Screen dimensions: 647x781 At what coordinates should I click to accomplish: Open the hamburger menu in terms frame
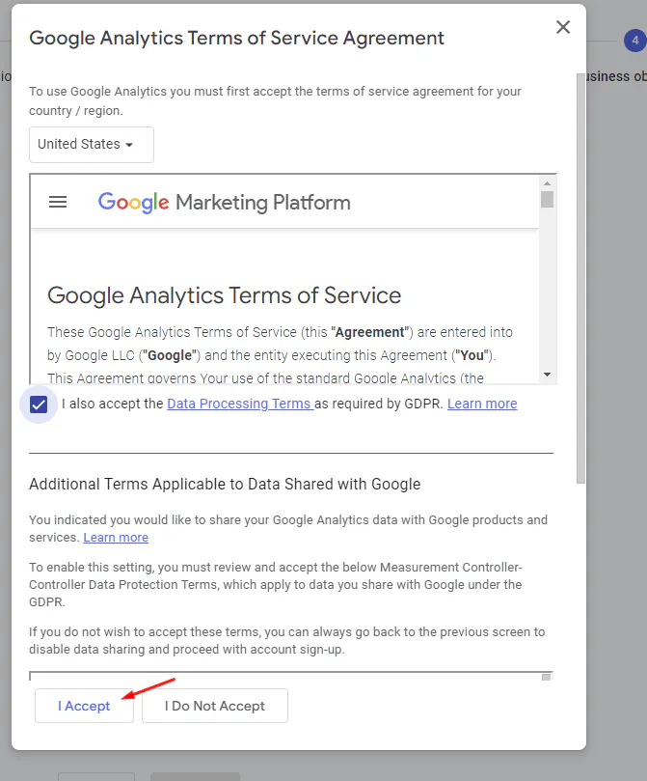pyautogui.click(x=58, y=203)
